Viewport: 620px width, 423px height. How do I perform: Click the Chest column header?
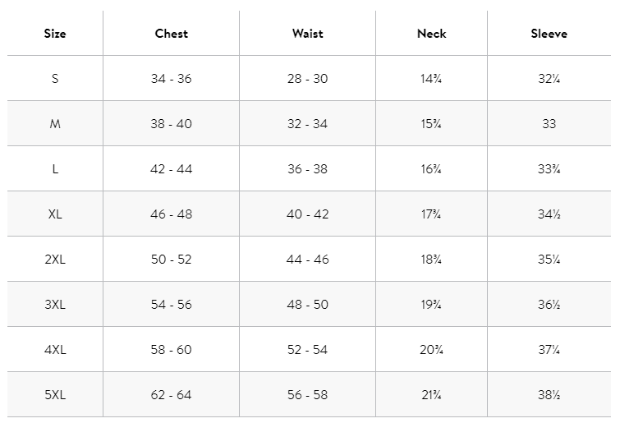pyautogui.click(x=171, y=34)
